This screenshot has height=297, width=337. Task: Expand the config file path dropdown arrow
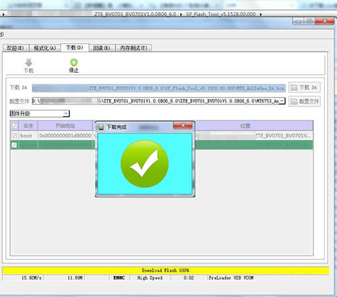[x=282, y=101]
